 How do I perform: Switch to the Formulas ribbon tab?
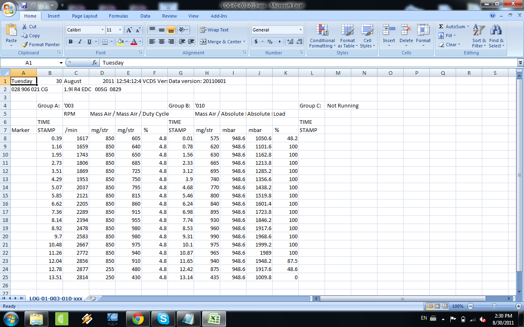point(118,16)
